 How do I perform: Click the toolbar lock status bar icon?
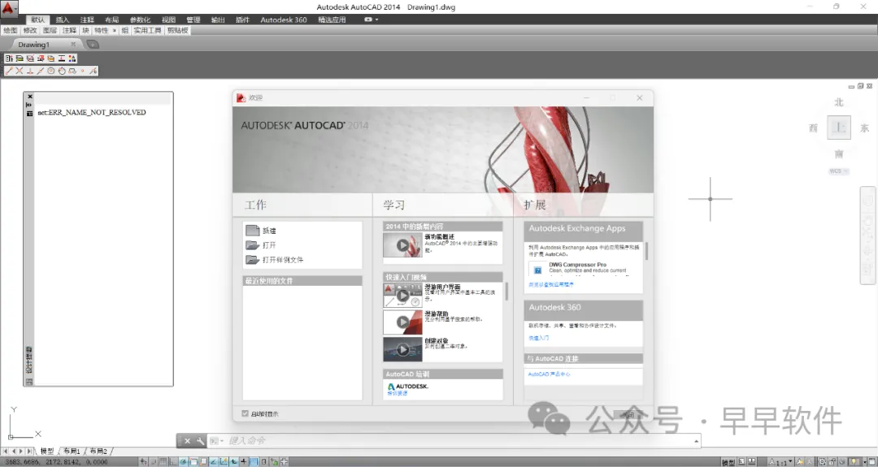tap(832, 462)
